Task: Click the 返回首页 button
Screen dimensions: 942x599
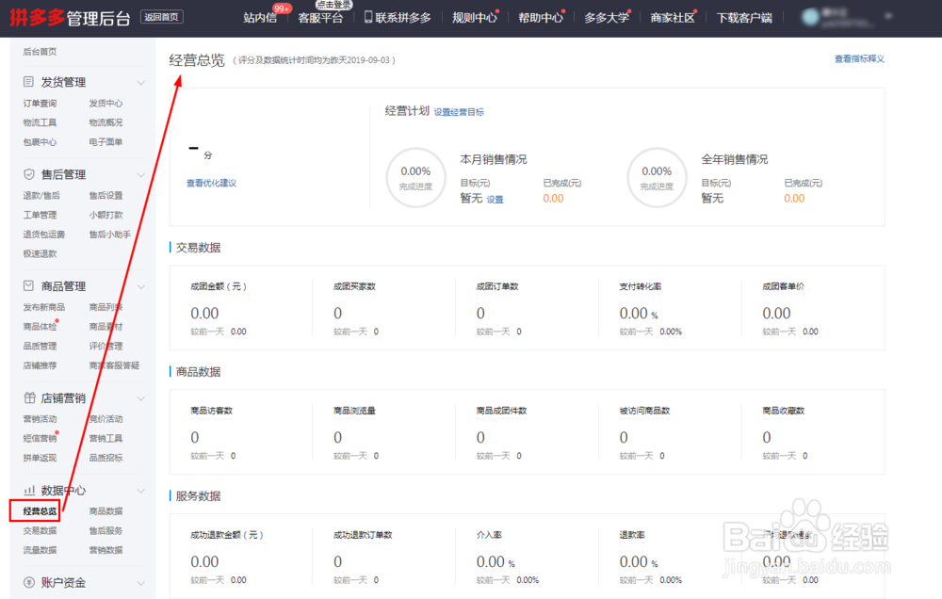Action: coord(162,17)
